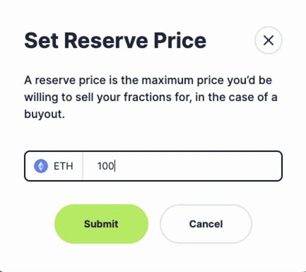Close the Set Reserve Price dialog

coord(268,40)
